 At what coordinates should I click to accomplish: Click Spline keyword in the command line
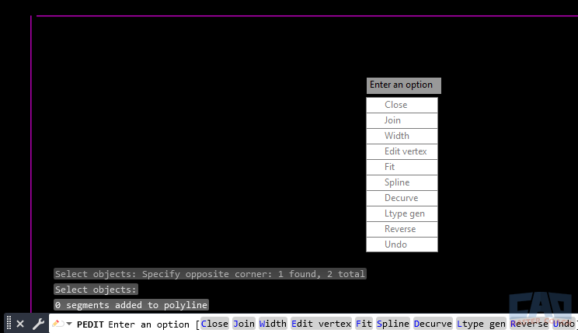[x=392, y=324]
